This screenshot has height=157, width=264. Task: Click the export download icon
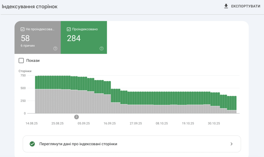227,6
